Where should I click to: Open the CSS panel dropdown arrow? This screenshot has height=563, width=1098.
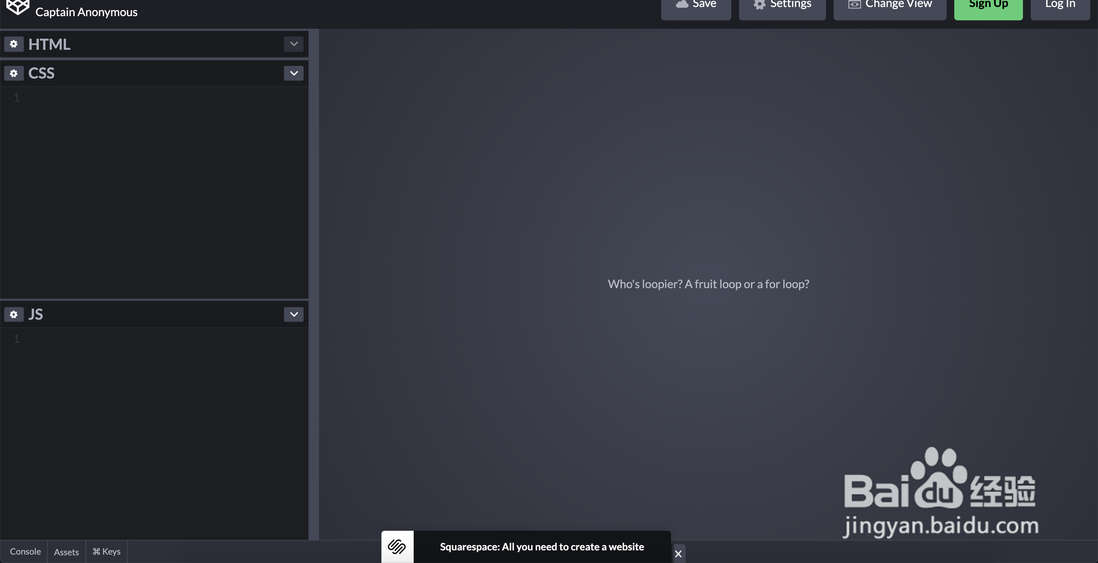pyautogui.click(x=294, y=73)
